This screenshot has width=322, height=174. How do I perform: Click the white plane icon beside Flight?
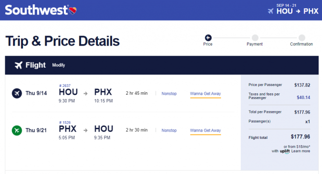click(18, 65)
